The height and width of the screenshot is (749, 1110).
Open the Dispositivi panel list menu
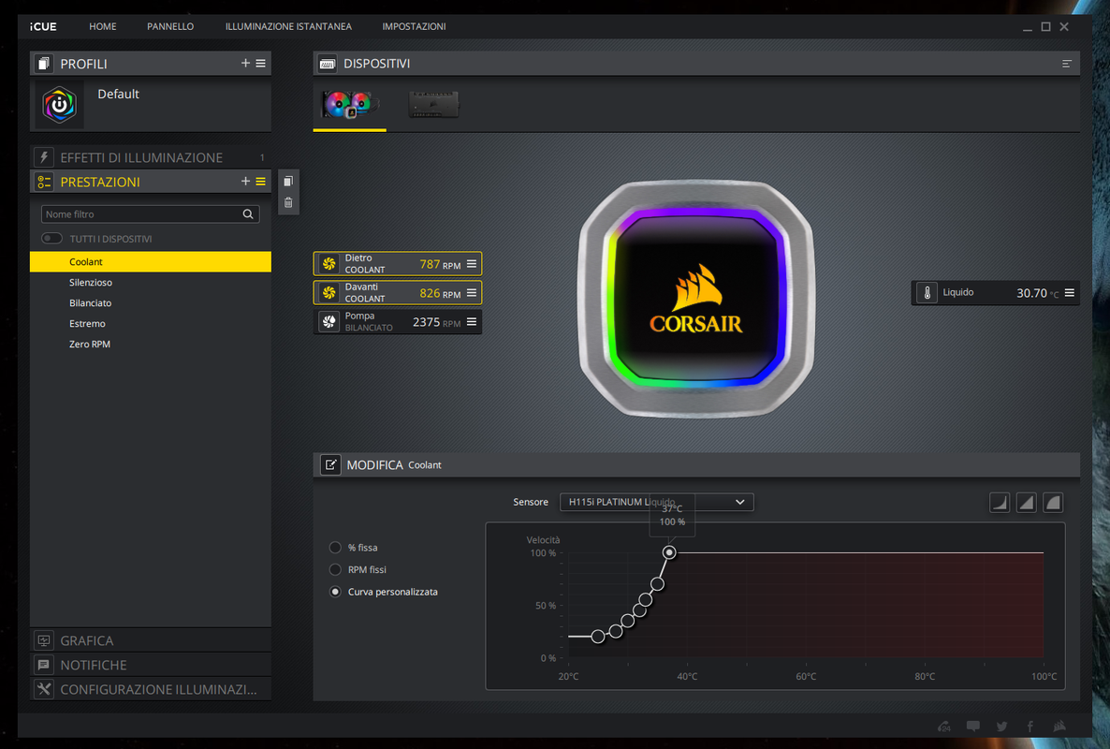(x=1067, y=64)
